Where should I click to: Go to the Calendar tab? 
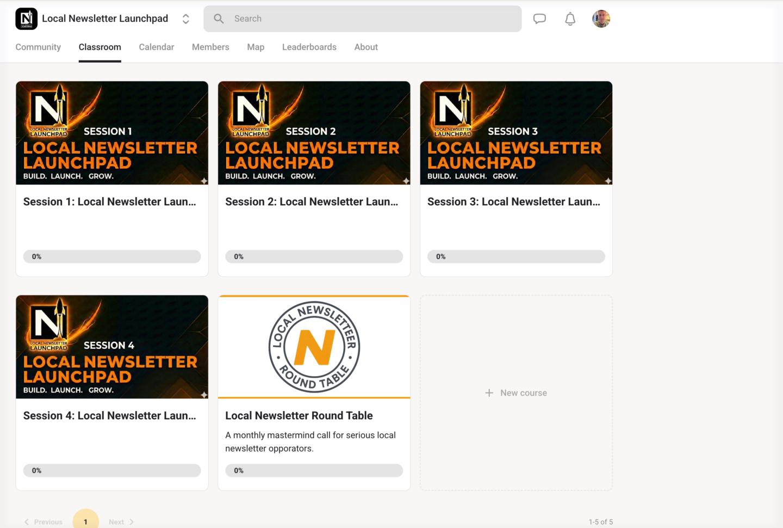(156, 47)
